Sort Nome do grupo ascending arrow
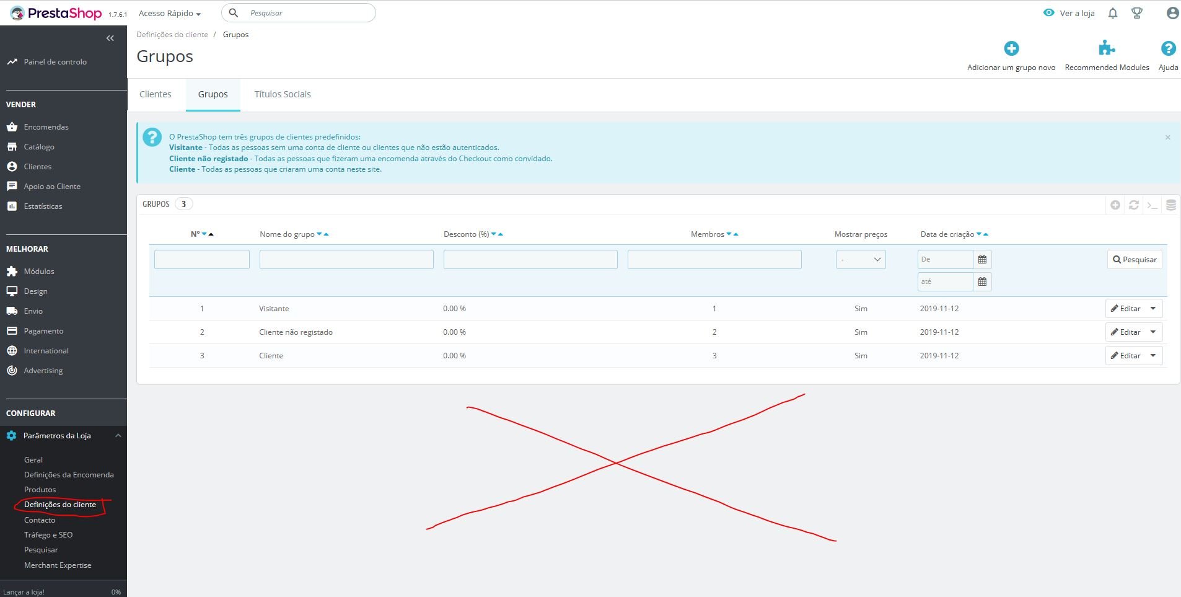The width and height of the screenshot is (1181, 597). [327, 234]
